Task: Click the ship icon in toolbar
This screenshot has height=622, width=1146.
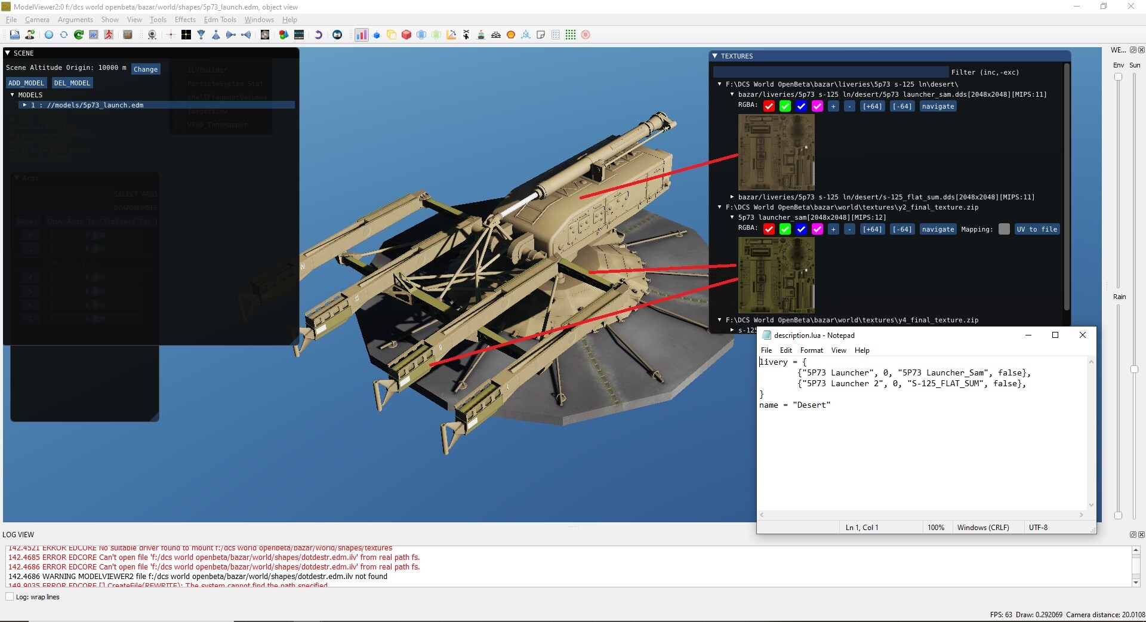Action: 481,35
